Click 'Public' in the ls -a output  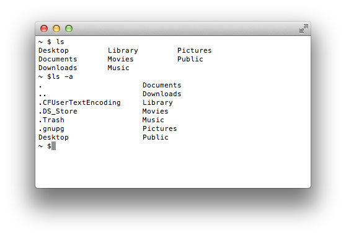pos(156,137)
